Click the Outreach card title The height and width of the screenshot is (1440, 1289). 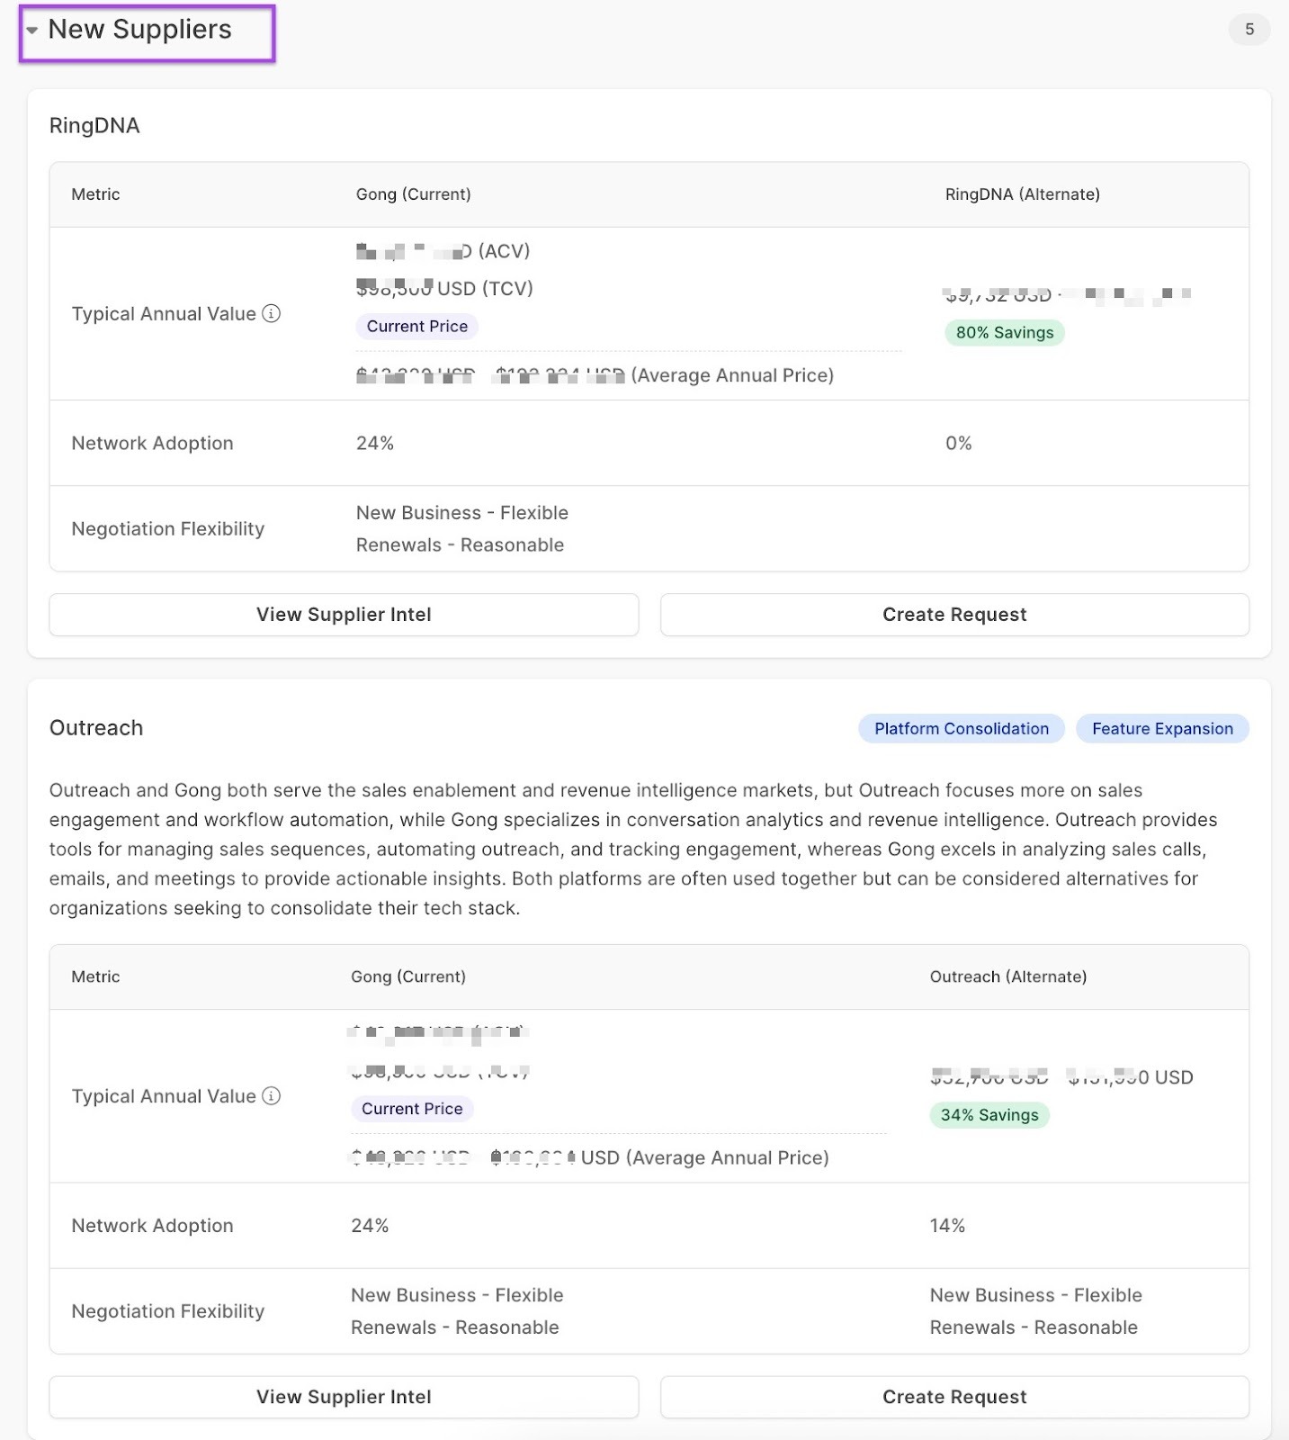click(96, 728)
